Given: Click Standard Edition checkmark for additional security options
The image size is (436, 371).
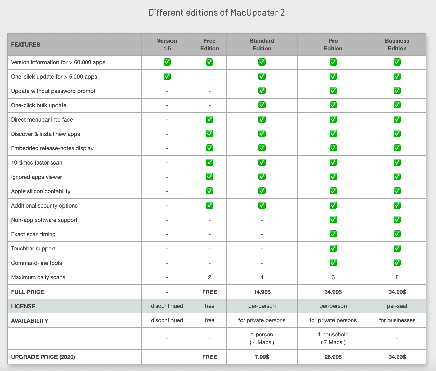Looking at the screenshot, I should (x=262, y=205).
